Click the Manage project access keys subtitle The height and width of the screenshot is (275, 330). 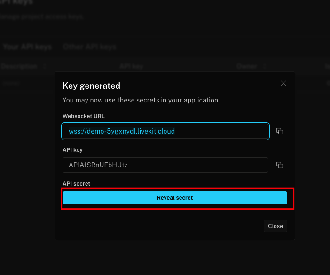tap(42, 16)
